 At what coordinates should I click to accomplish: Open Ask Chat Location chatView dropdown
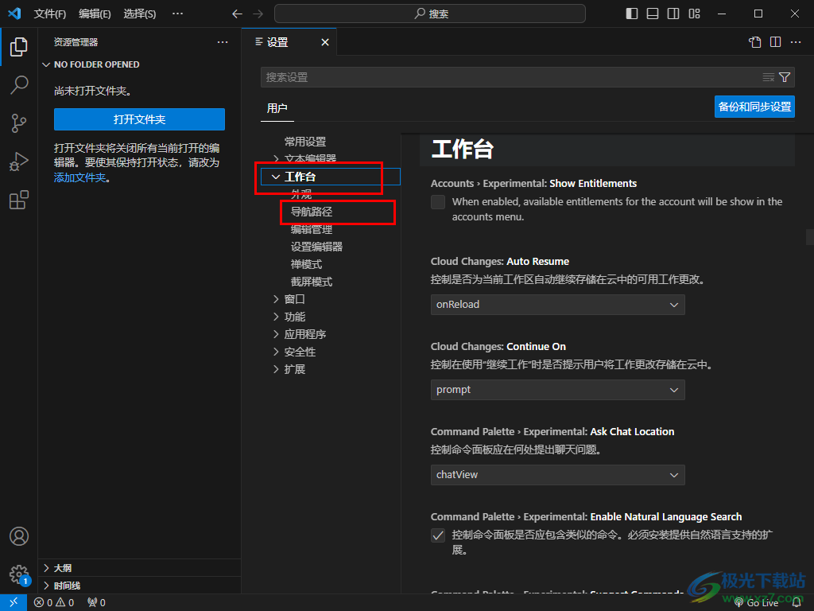[557, 475]
